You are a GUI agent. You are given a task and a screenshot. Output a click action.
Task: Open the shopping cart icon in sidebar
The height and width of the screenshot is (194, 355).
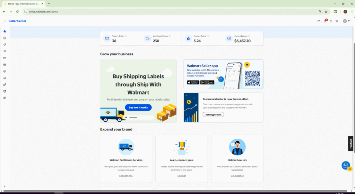pos(5,51)
